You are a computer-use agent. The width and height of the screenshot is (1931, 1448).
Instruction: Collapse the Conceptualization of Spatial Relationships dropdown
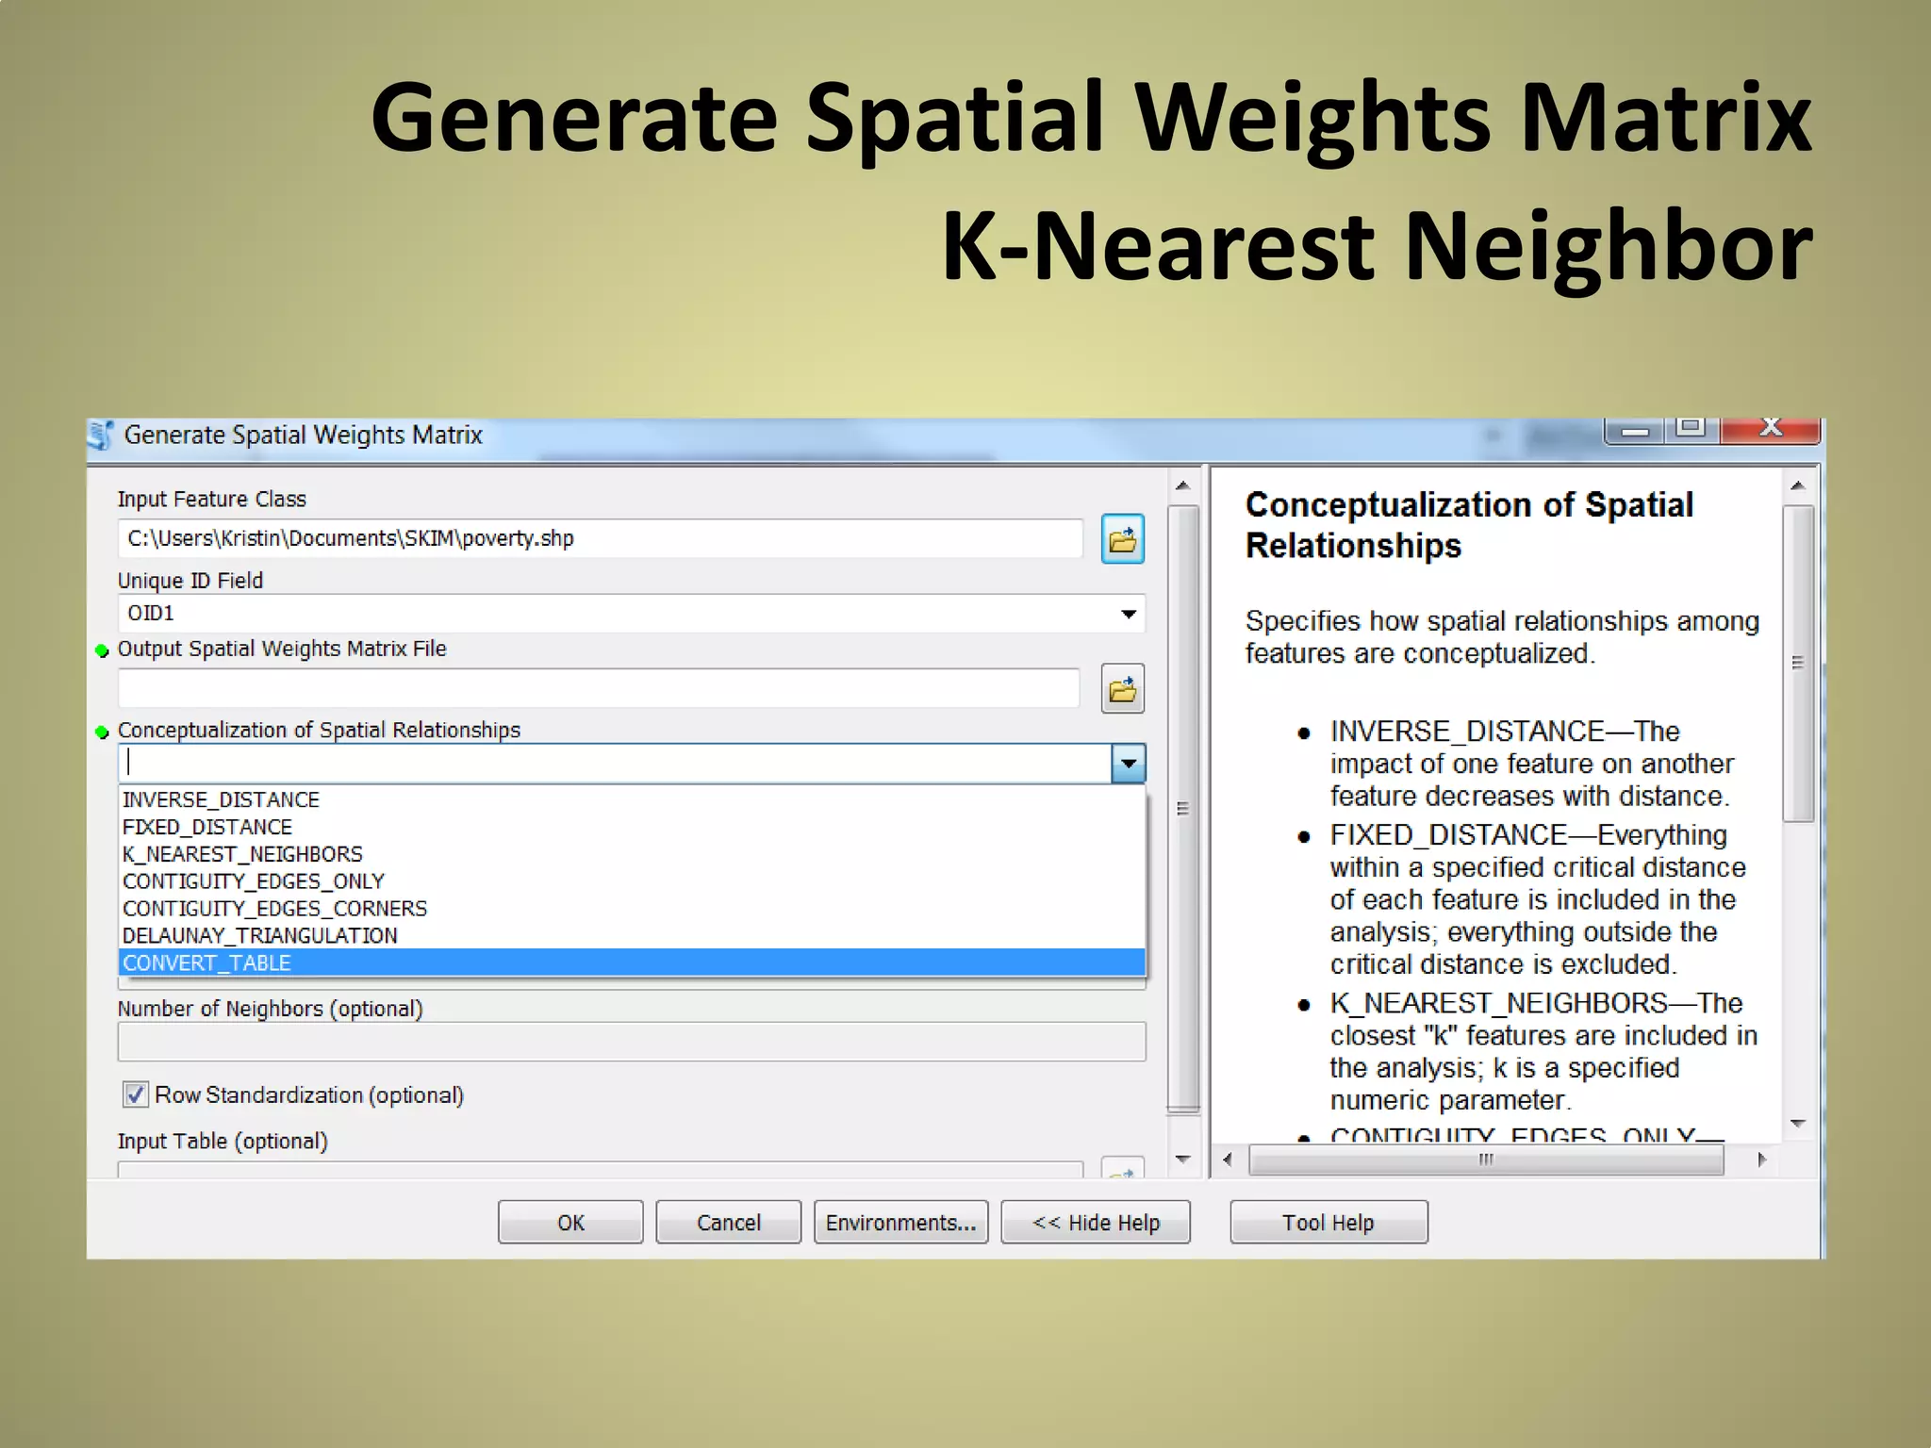coord(1129,764)
